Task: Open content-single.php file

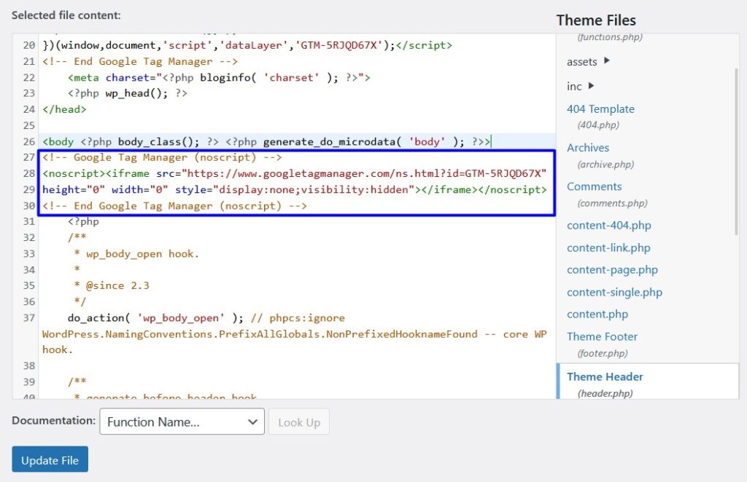Action: click(614, 292)
